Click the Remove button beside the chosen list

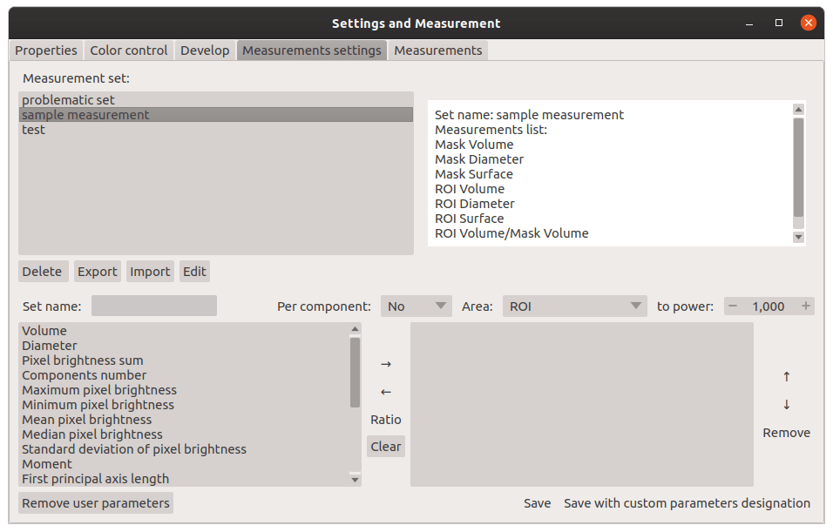(x=787, y=433)
